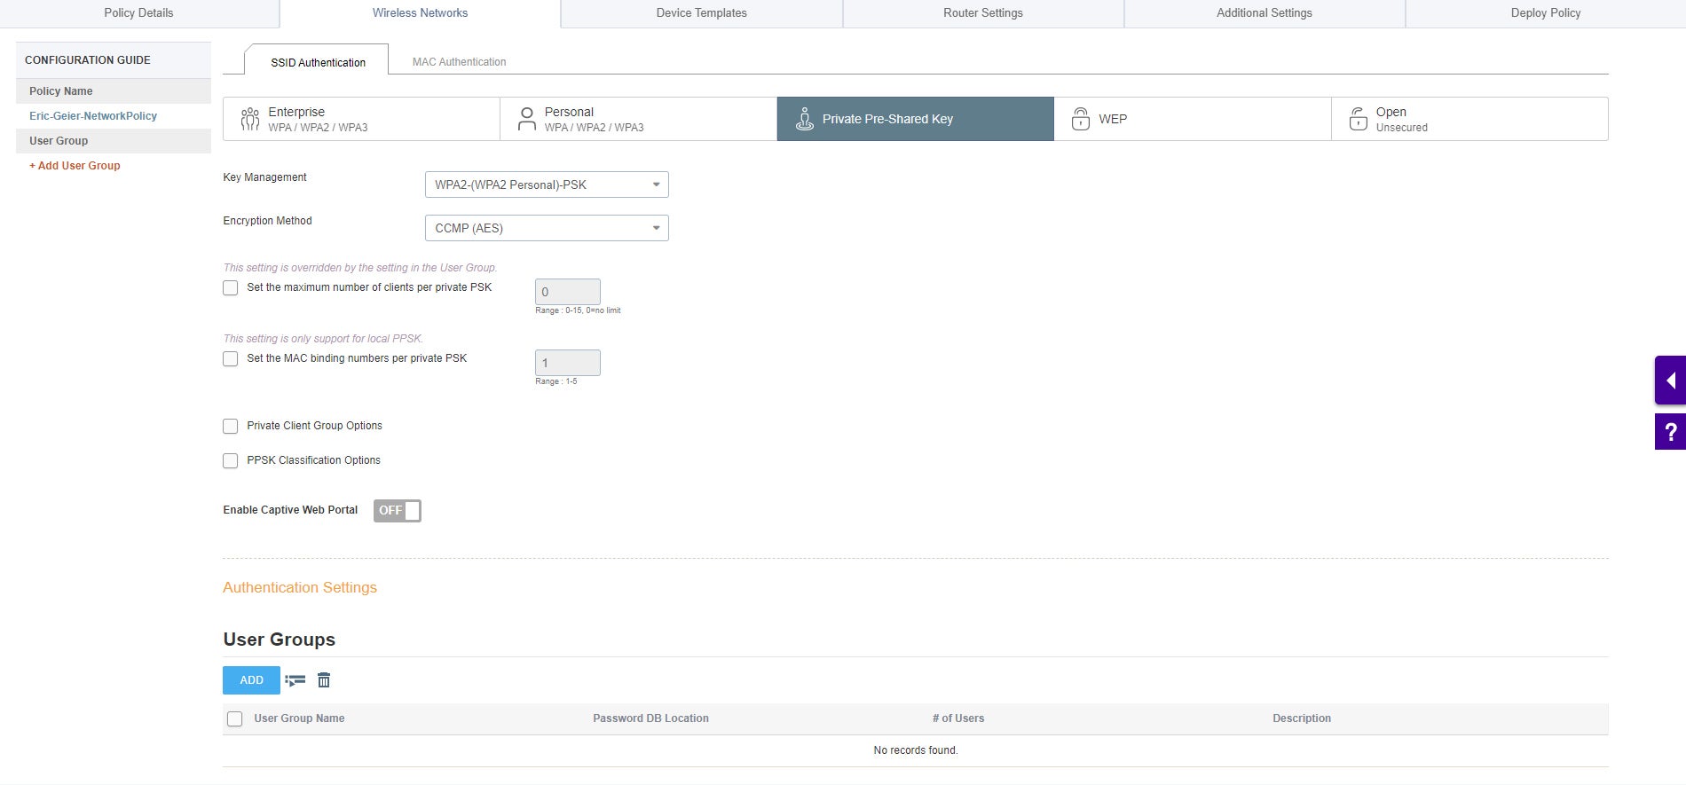Image resolution: width=1686 pixels, height=785 pixels.
Task: Click the CONFIGURATION GUIDE heading
Action: [88, 60]
